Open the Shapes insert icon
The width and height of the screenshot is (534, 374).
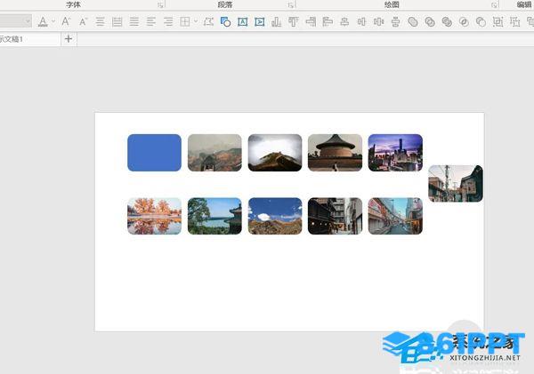tap(225, 21)
